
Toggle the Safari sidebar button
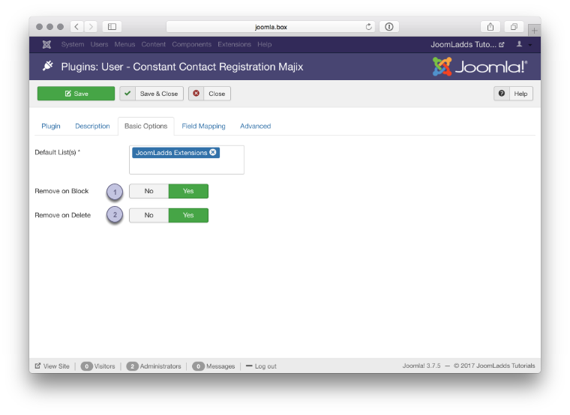[x=112, y=26]
